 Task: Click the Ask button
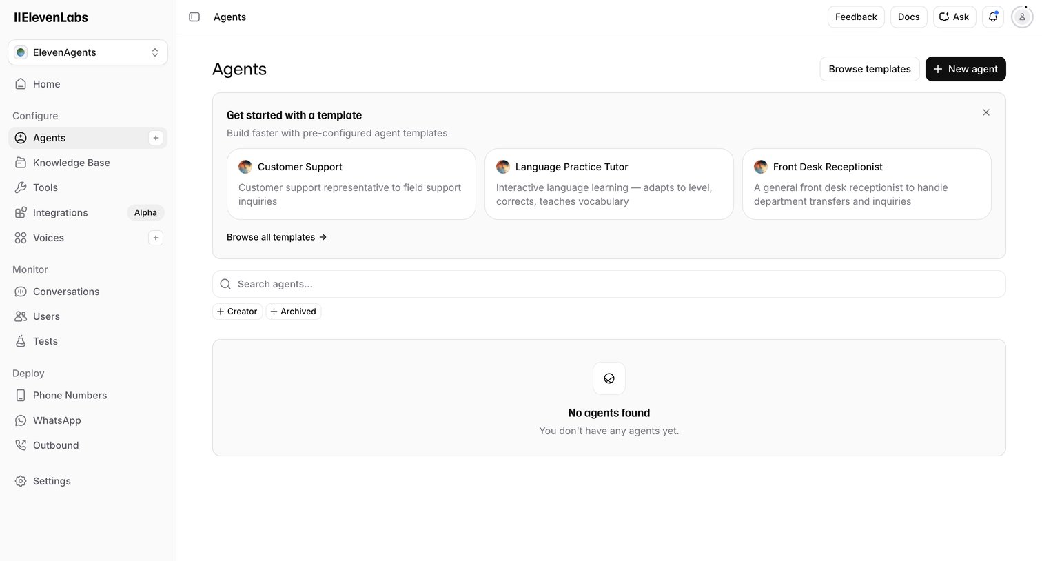(x=954, y=17)
